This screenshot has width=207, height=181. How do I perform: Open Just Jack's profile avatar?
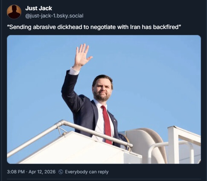tap(14, 12)
